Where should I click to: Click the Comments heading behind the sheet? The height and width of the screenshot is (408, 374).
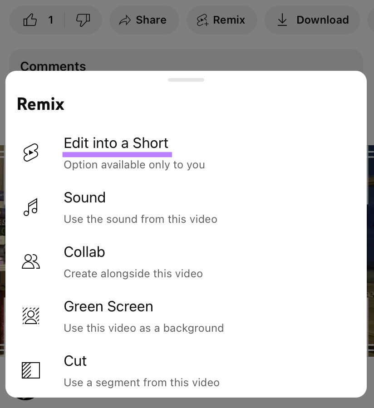(53, 66)
